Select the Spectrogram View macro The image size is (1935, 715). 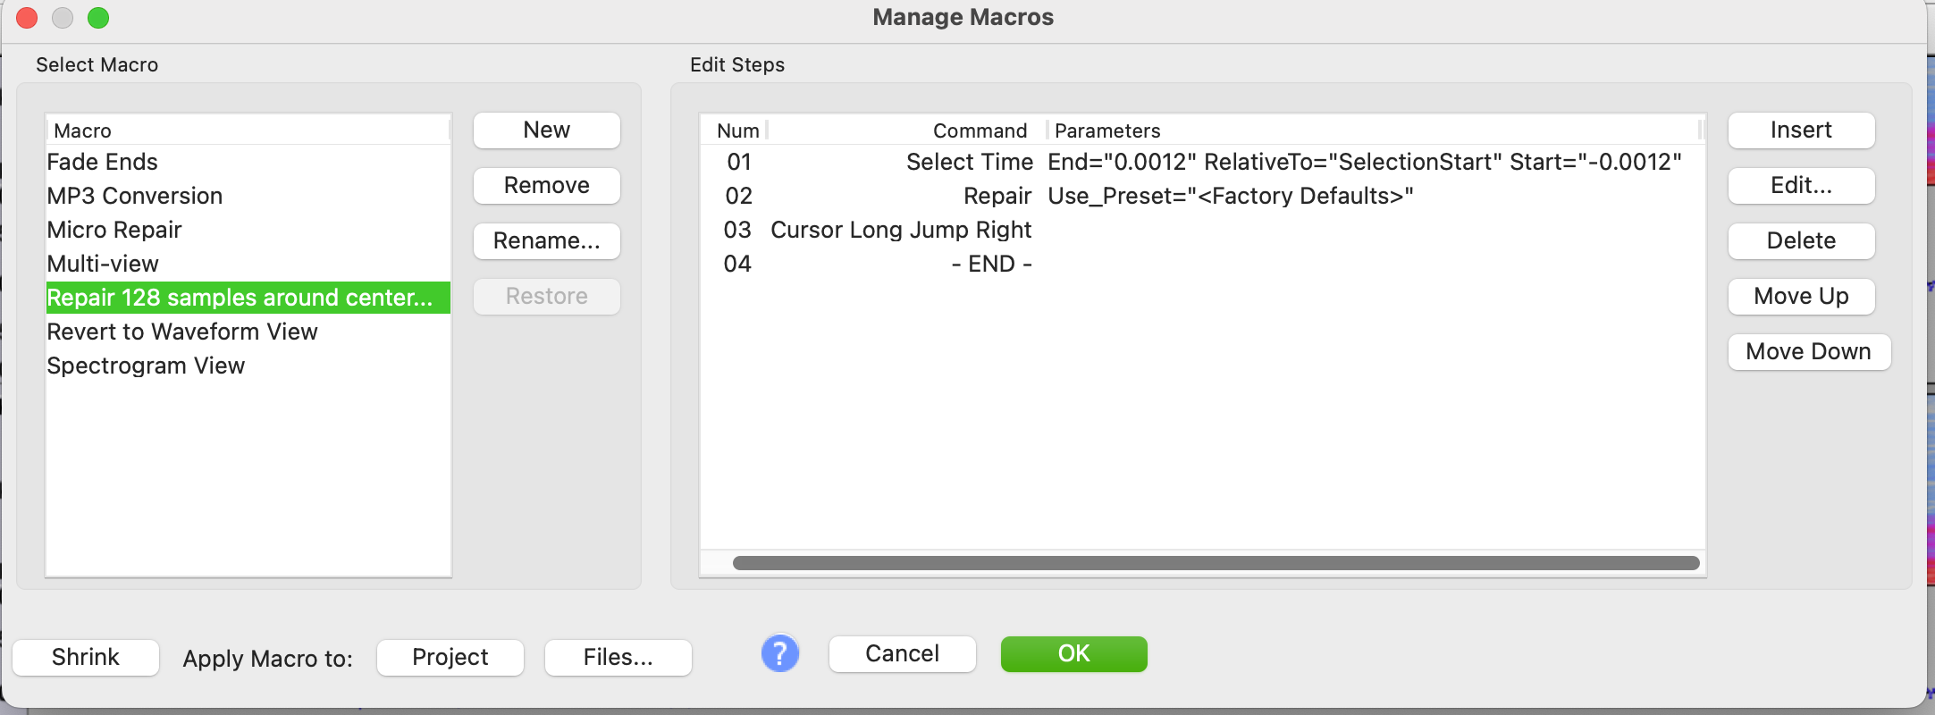click(x=146, y=366)
